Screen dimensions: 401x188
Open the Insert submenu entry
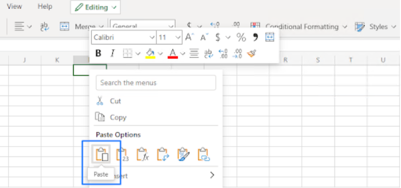pyautogui.click(x=156, y=175)
